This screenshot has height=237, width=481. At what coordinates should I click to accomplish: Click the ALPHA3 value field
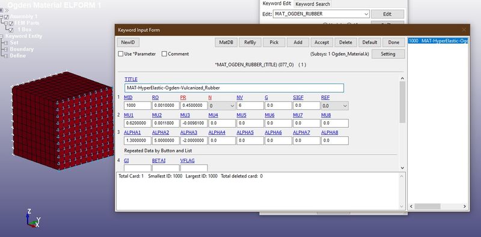(x=194, y=140)
